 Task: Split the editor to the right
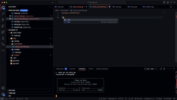171,7
